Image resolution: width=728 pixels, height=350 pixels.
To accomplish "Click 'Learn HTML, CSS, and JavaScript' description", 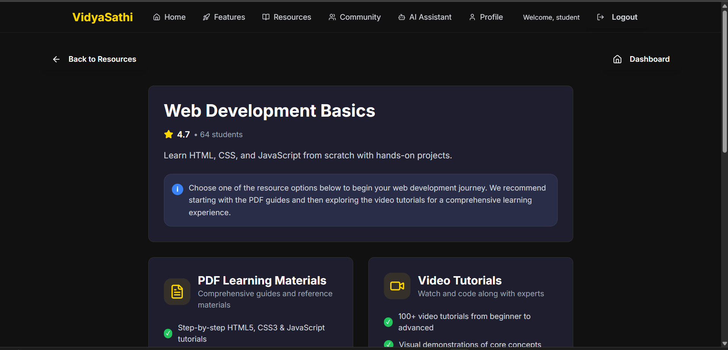I will (308, 155).
